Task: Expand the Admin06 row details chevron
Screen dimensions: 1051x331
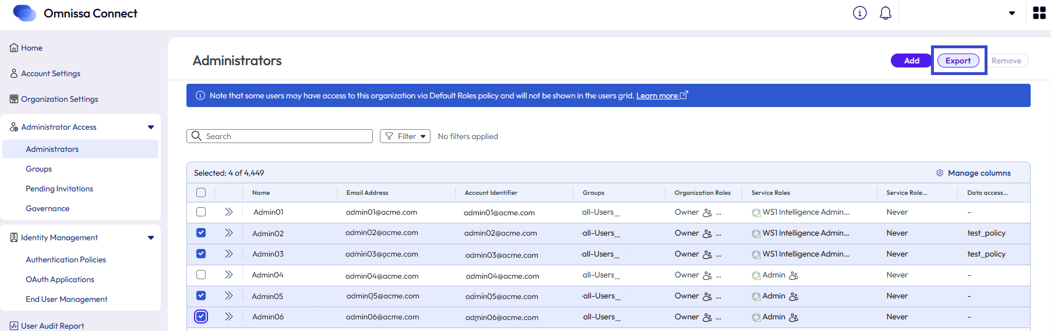Action: [x=229, y=316]
